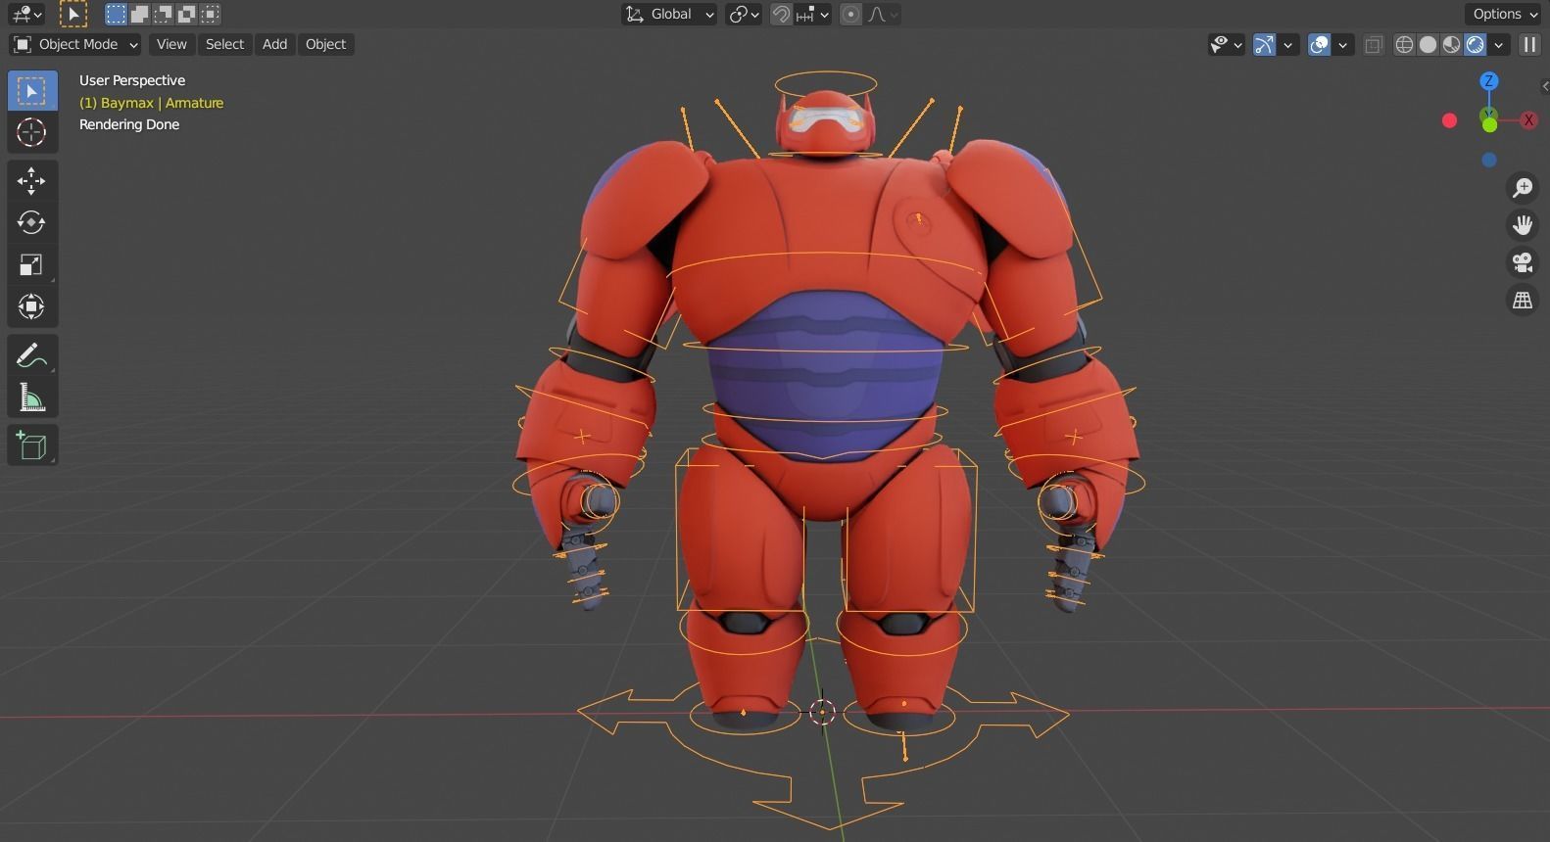Click the blue Z axis gizmo

tap(1489, 81)
